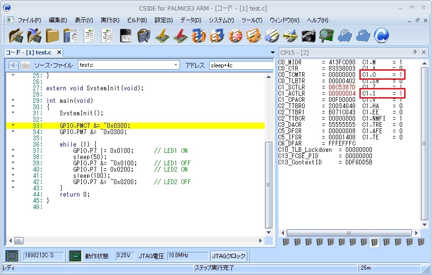Viewport: 432px width, 275px height.
Task: Click the crossed square icon in status bar
Action: tap(12, 256)
